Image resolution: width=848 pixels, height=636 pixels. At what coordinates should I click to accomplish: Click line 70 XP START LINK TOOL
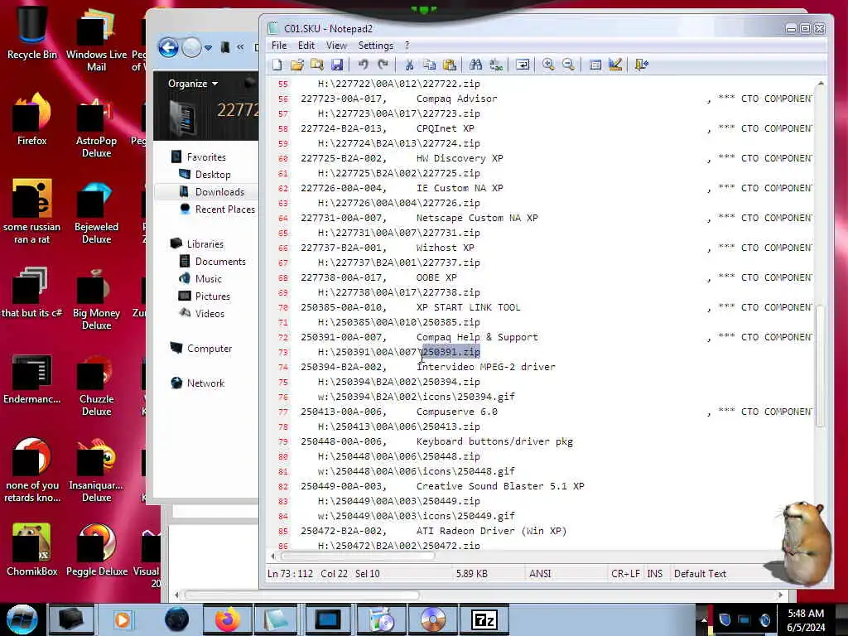click(468, 308)
